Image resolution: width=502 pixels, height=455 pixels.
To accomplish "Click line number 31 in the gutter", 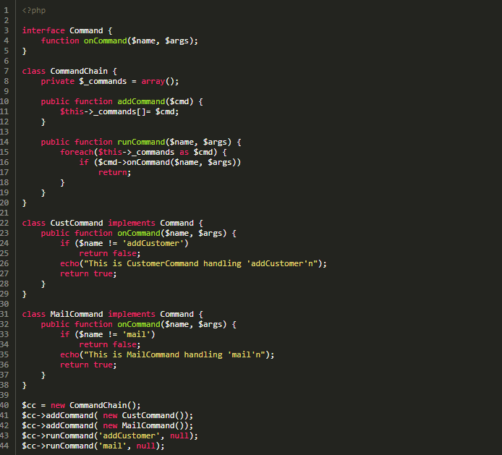I will (6, 314).
